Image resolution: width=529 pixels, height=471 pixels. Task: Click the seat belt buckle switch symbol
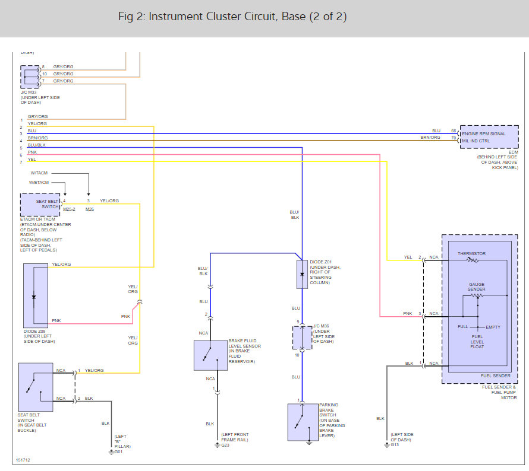point(36,387)
